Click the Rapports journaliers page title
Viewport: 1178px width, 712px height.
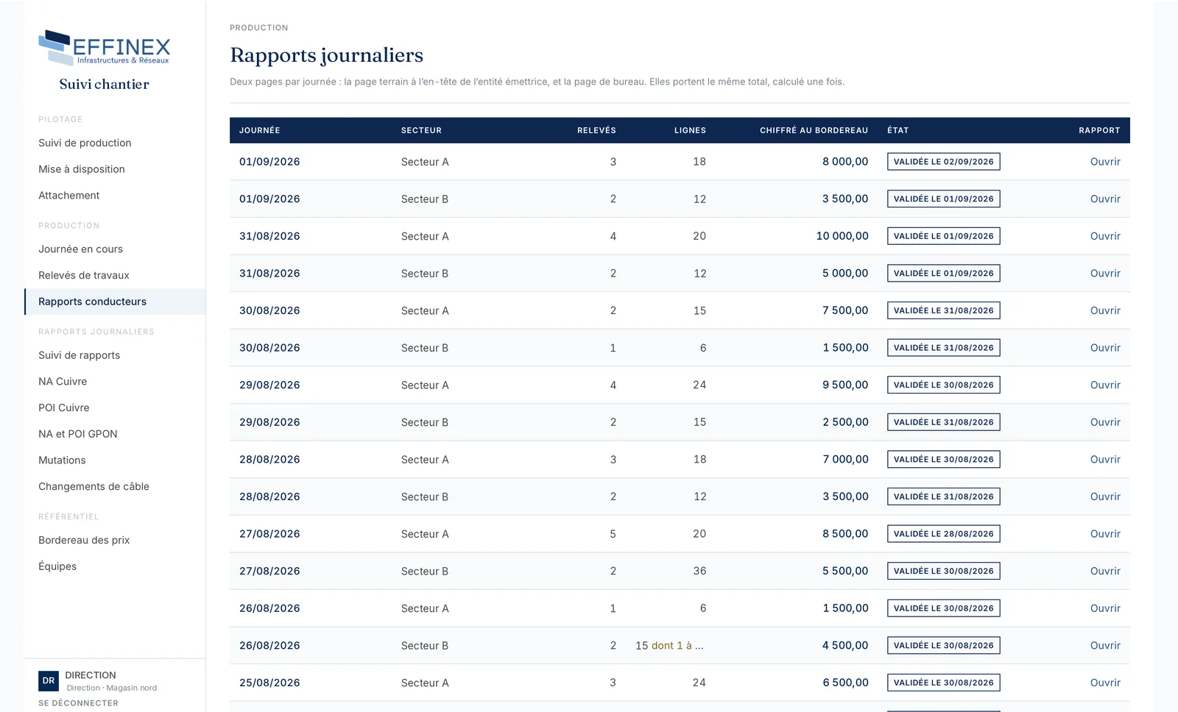(326, 55)
